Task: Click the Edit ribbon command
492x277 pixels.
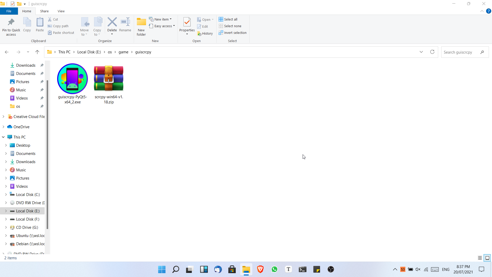Action: tap(202, 26)
